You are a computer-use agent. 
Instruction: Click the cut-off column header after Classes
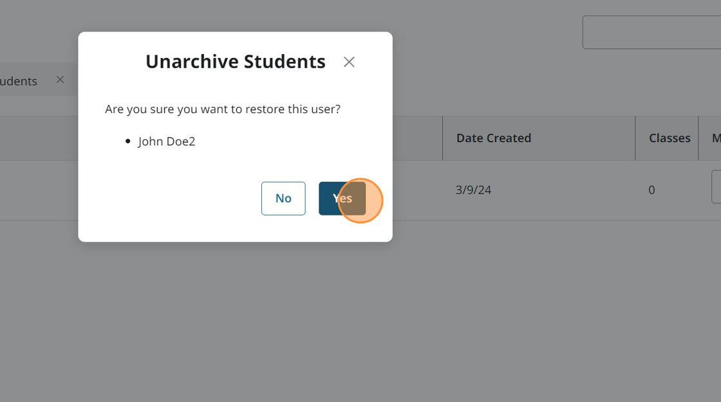coord(715,138)
